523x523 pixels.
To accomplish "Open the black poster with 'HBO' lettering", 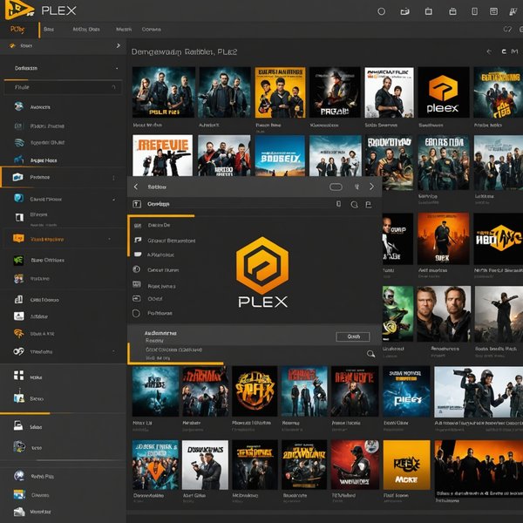I will coord(499,239).
